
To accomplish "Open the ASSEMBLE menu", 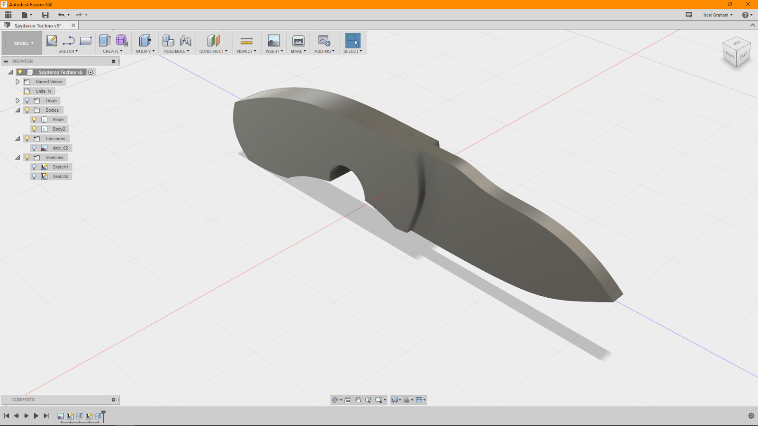I will (x=176, y=51).
